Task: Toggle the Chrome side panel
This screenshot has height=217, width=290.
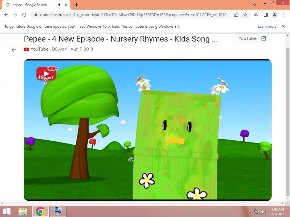Action: [x=266, y=15]
